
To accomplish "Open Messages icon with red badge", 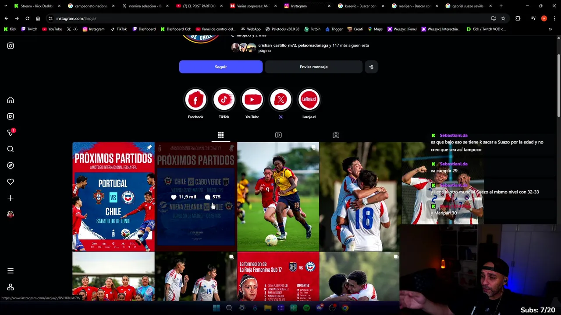I will pos(11,133).
